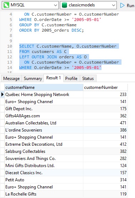The image size is (135, 198).
Task: Click the green classicmodels database icon
Action: 64,5
